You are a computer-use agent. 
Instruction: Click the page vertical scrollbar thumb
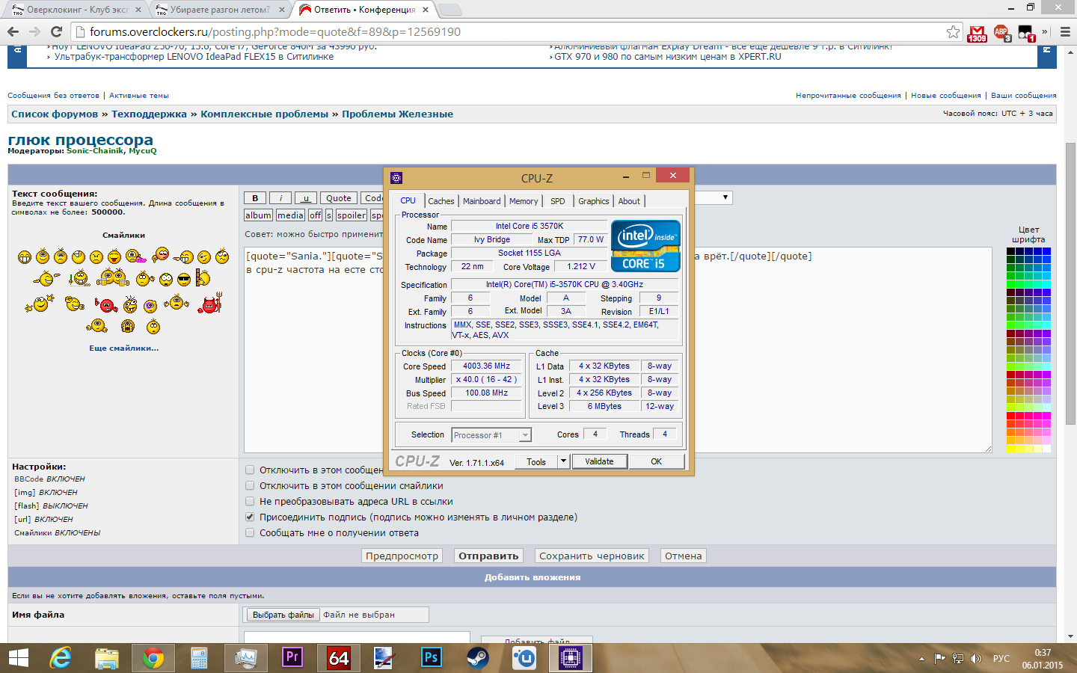(1070, 284)
